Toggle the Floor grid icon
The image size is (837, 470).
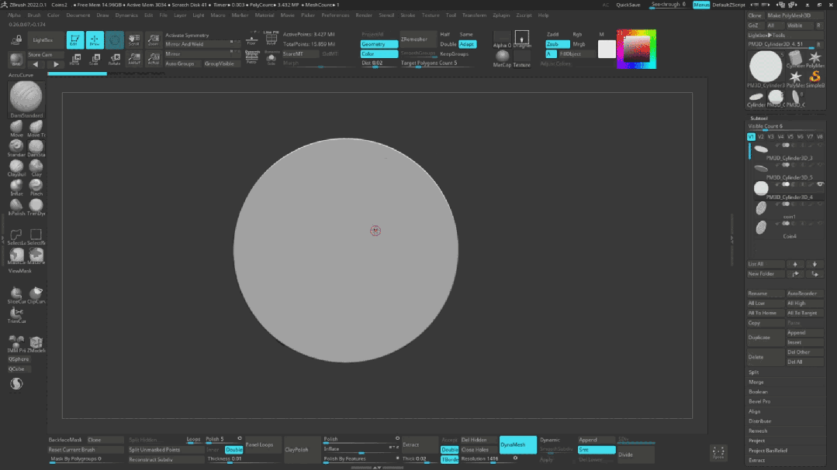pyautogui.click(x=252, y=39)
